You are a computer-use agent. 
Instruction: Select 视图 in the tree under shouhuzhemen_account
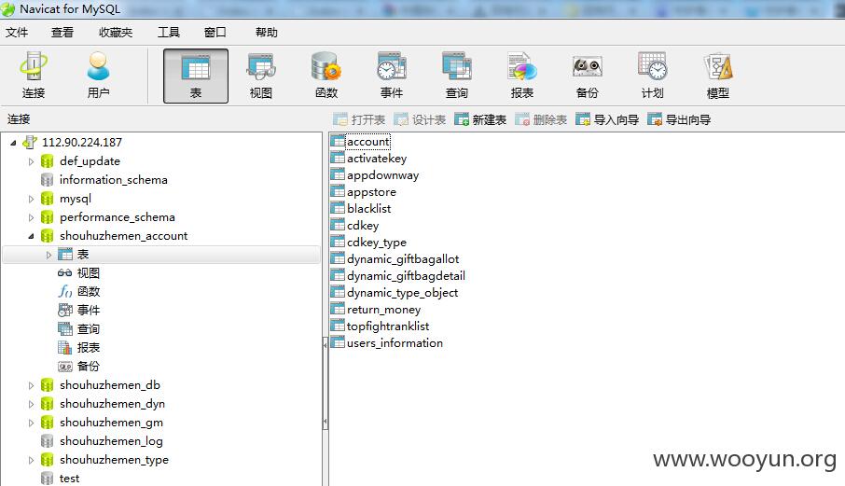78,273
